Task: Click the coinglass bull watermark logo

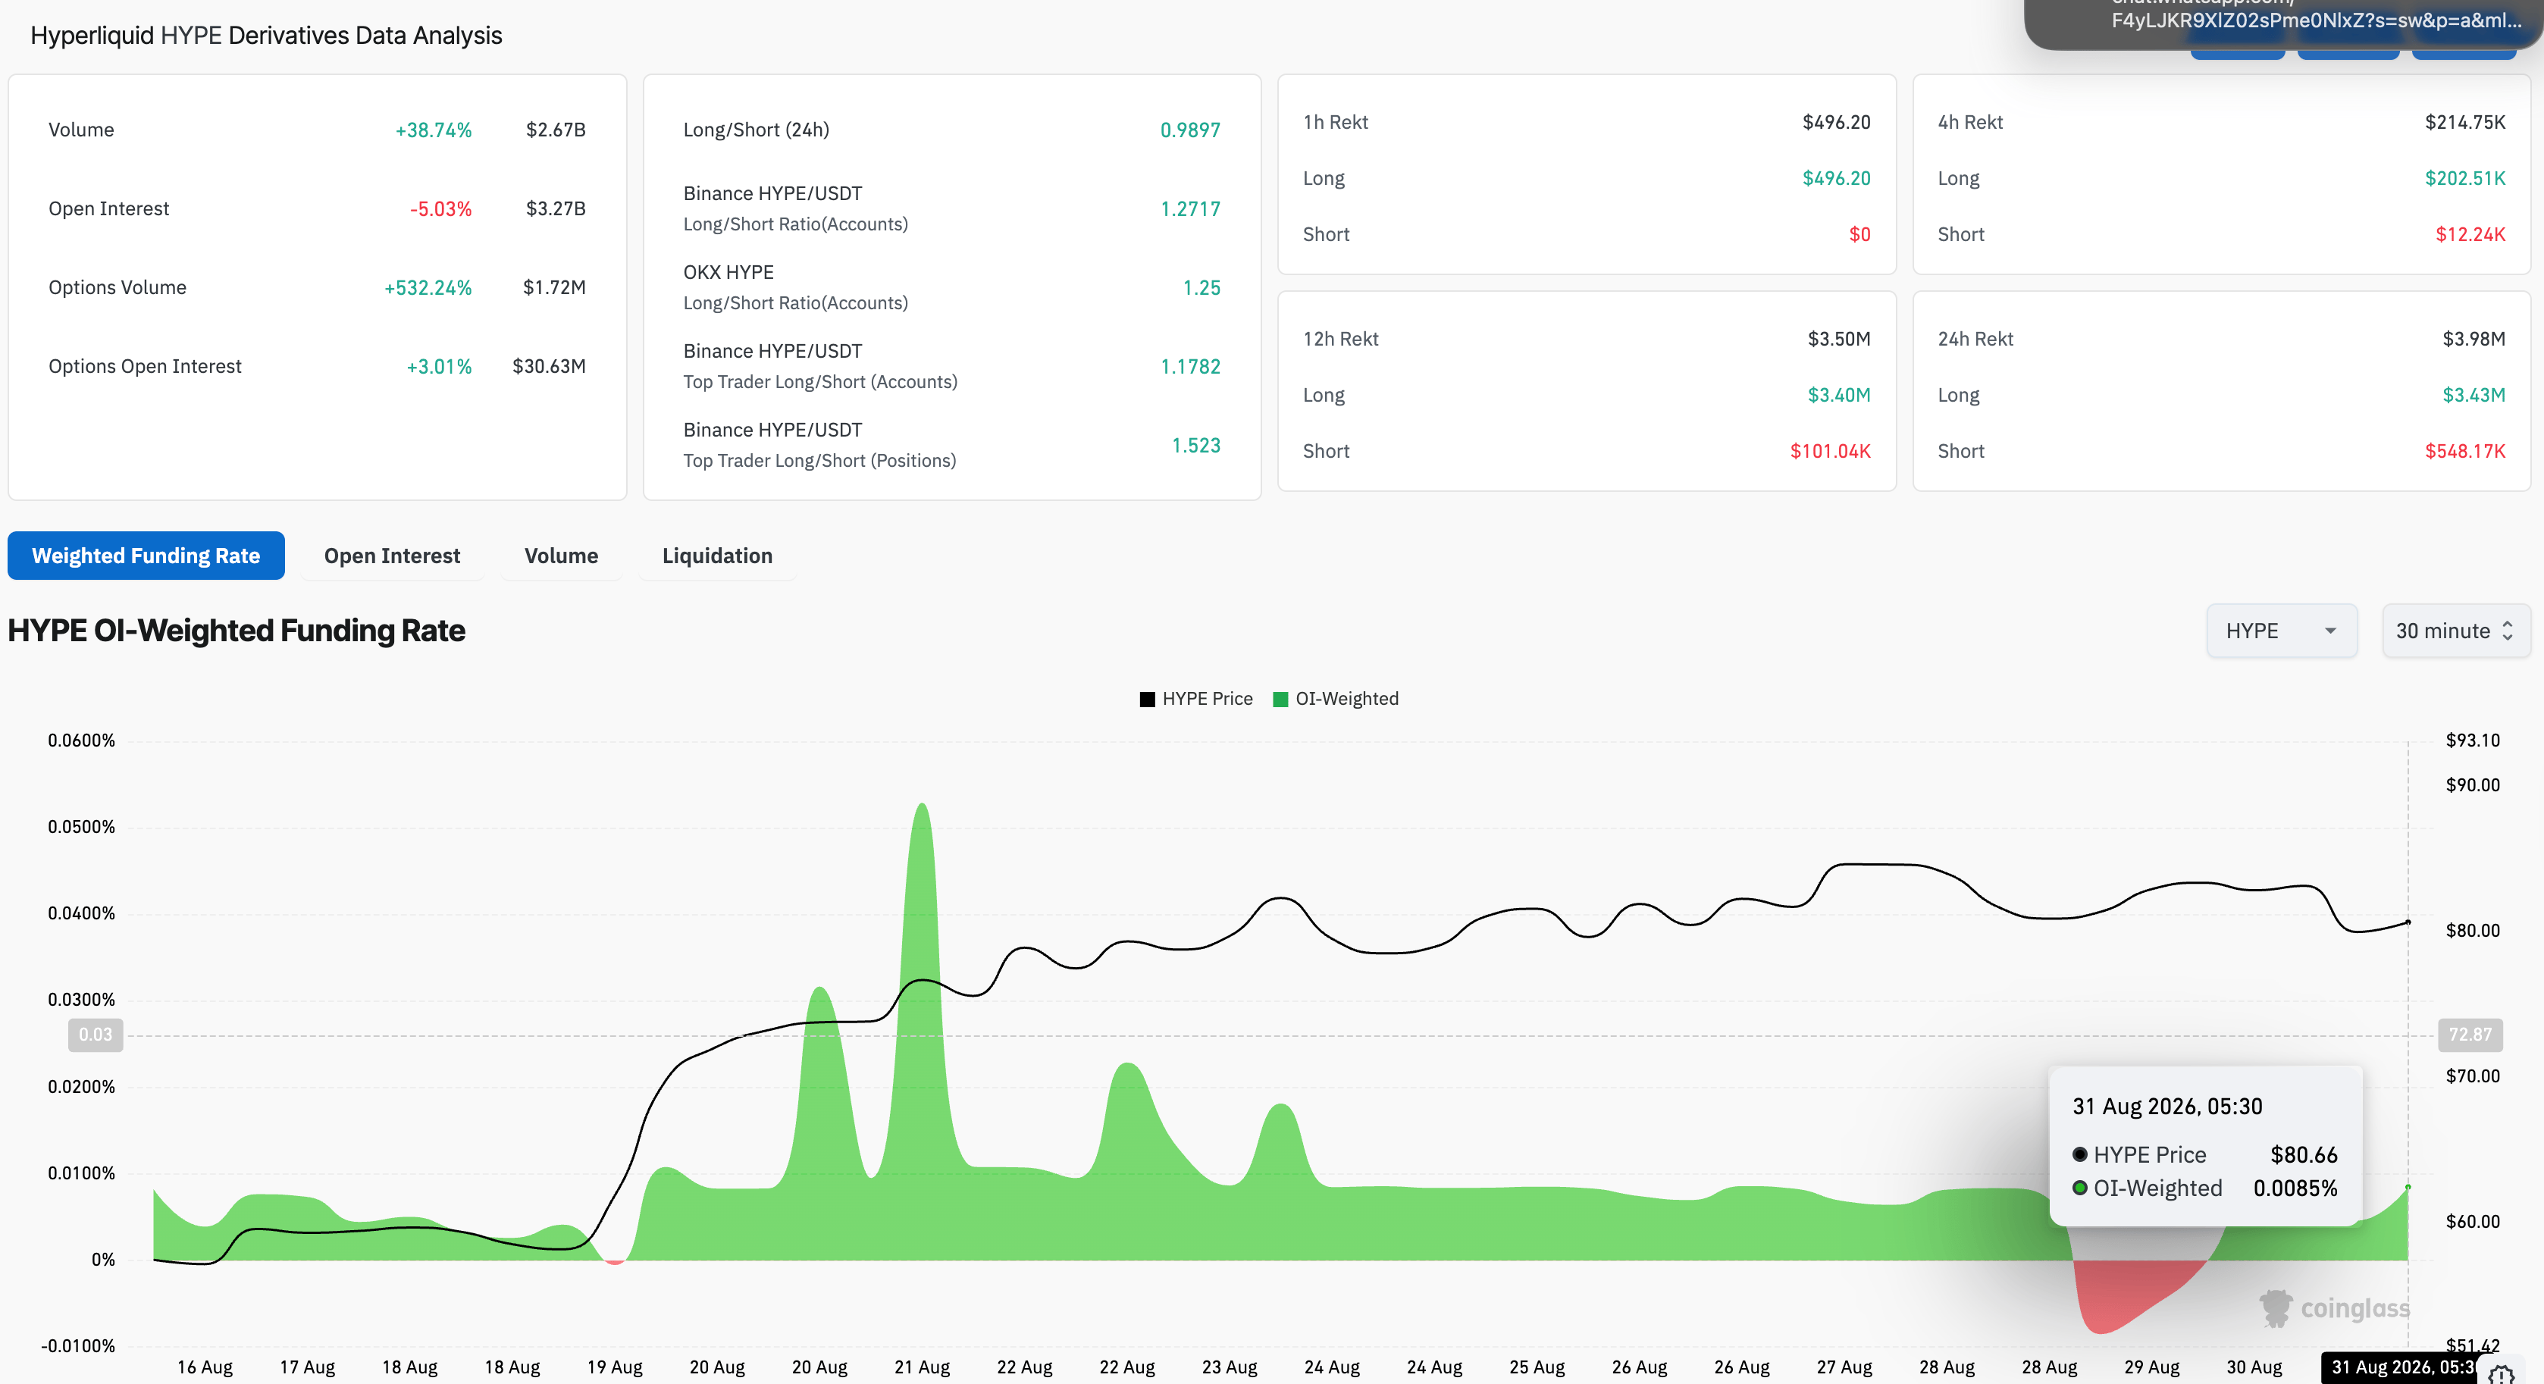Action: [2276, 1308]
